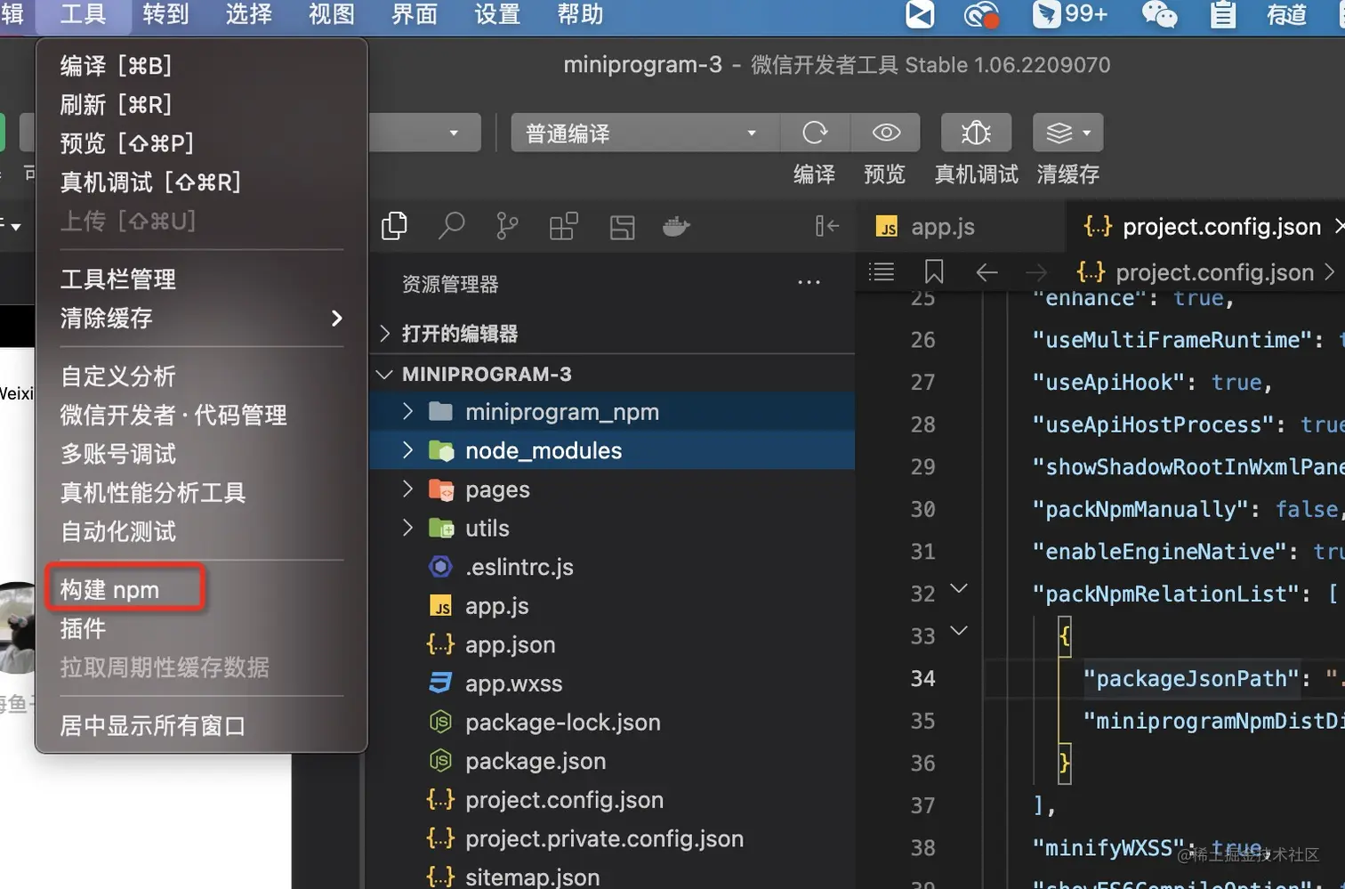Click the outline list icon in editor
This screenshot has height=889, width=1345.
(x=882, y=271)
